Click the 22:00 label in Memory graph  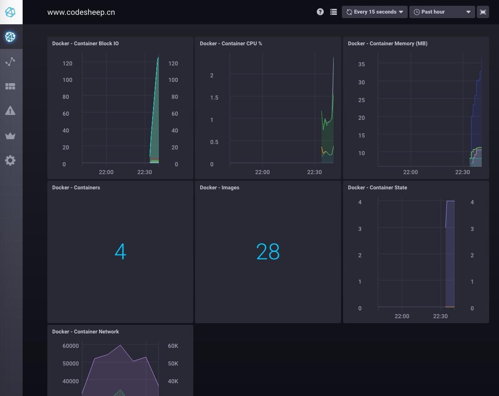tap(411, 172)
